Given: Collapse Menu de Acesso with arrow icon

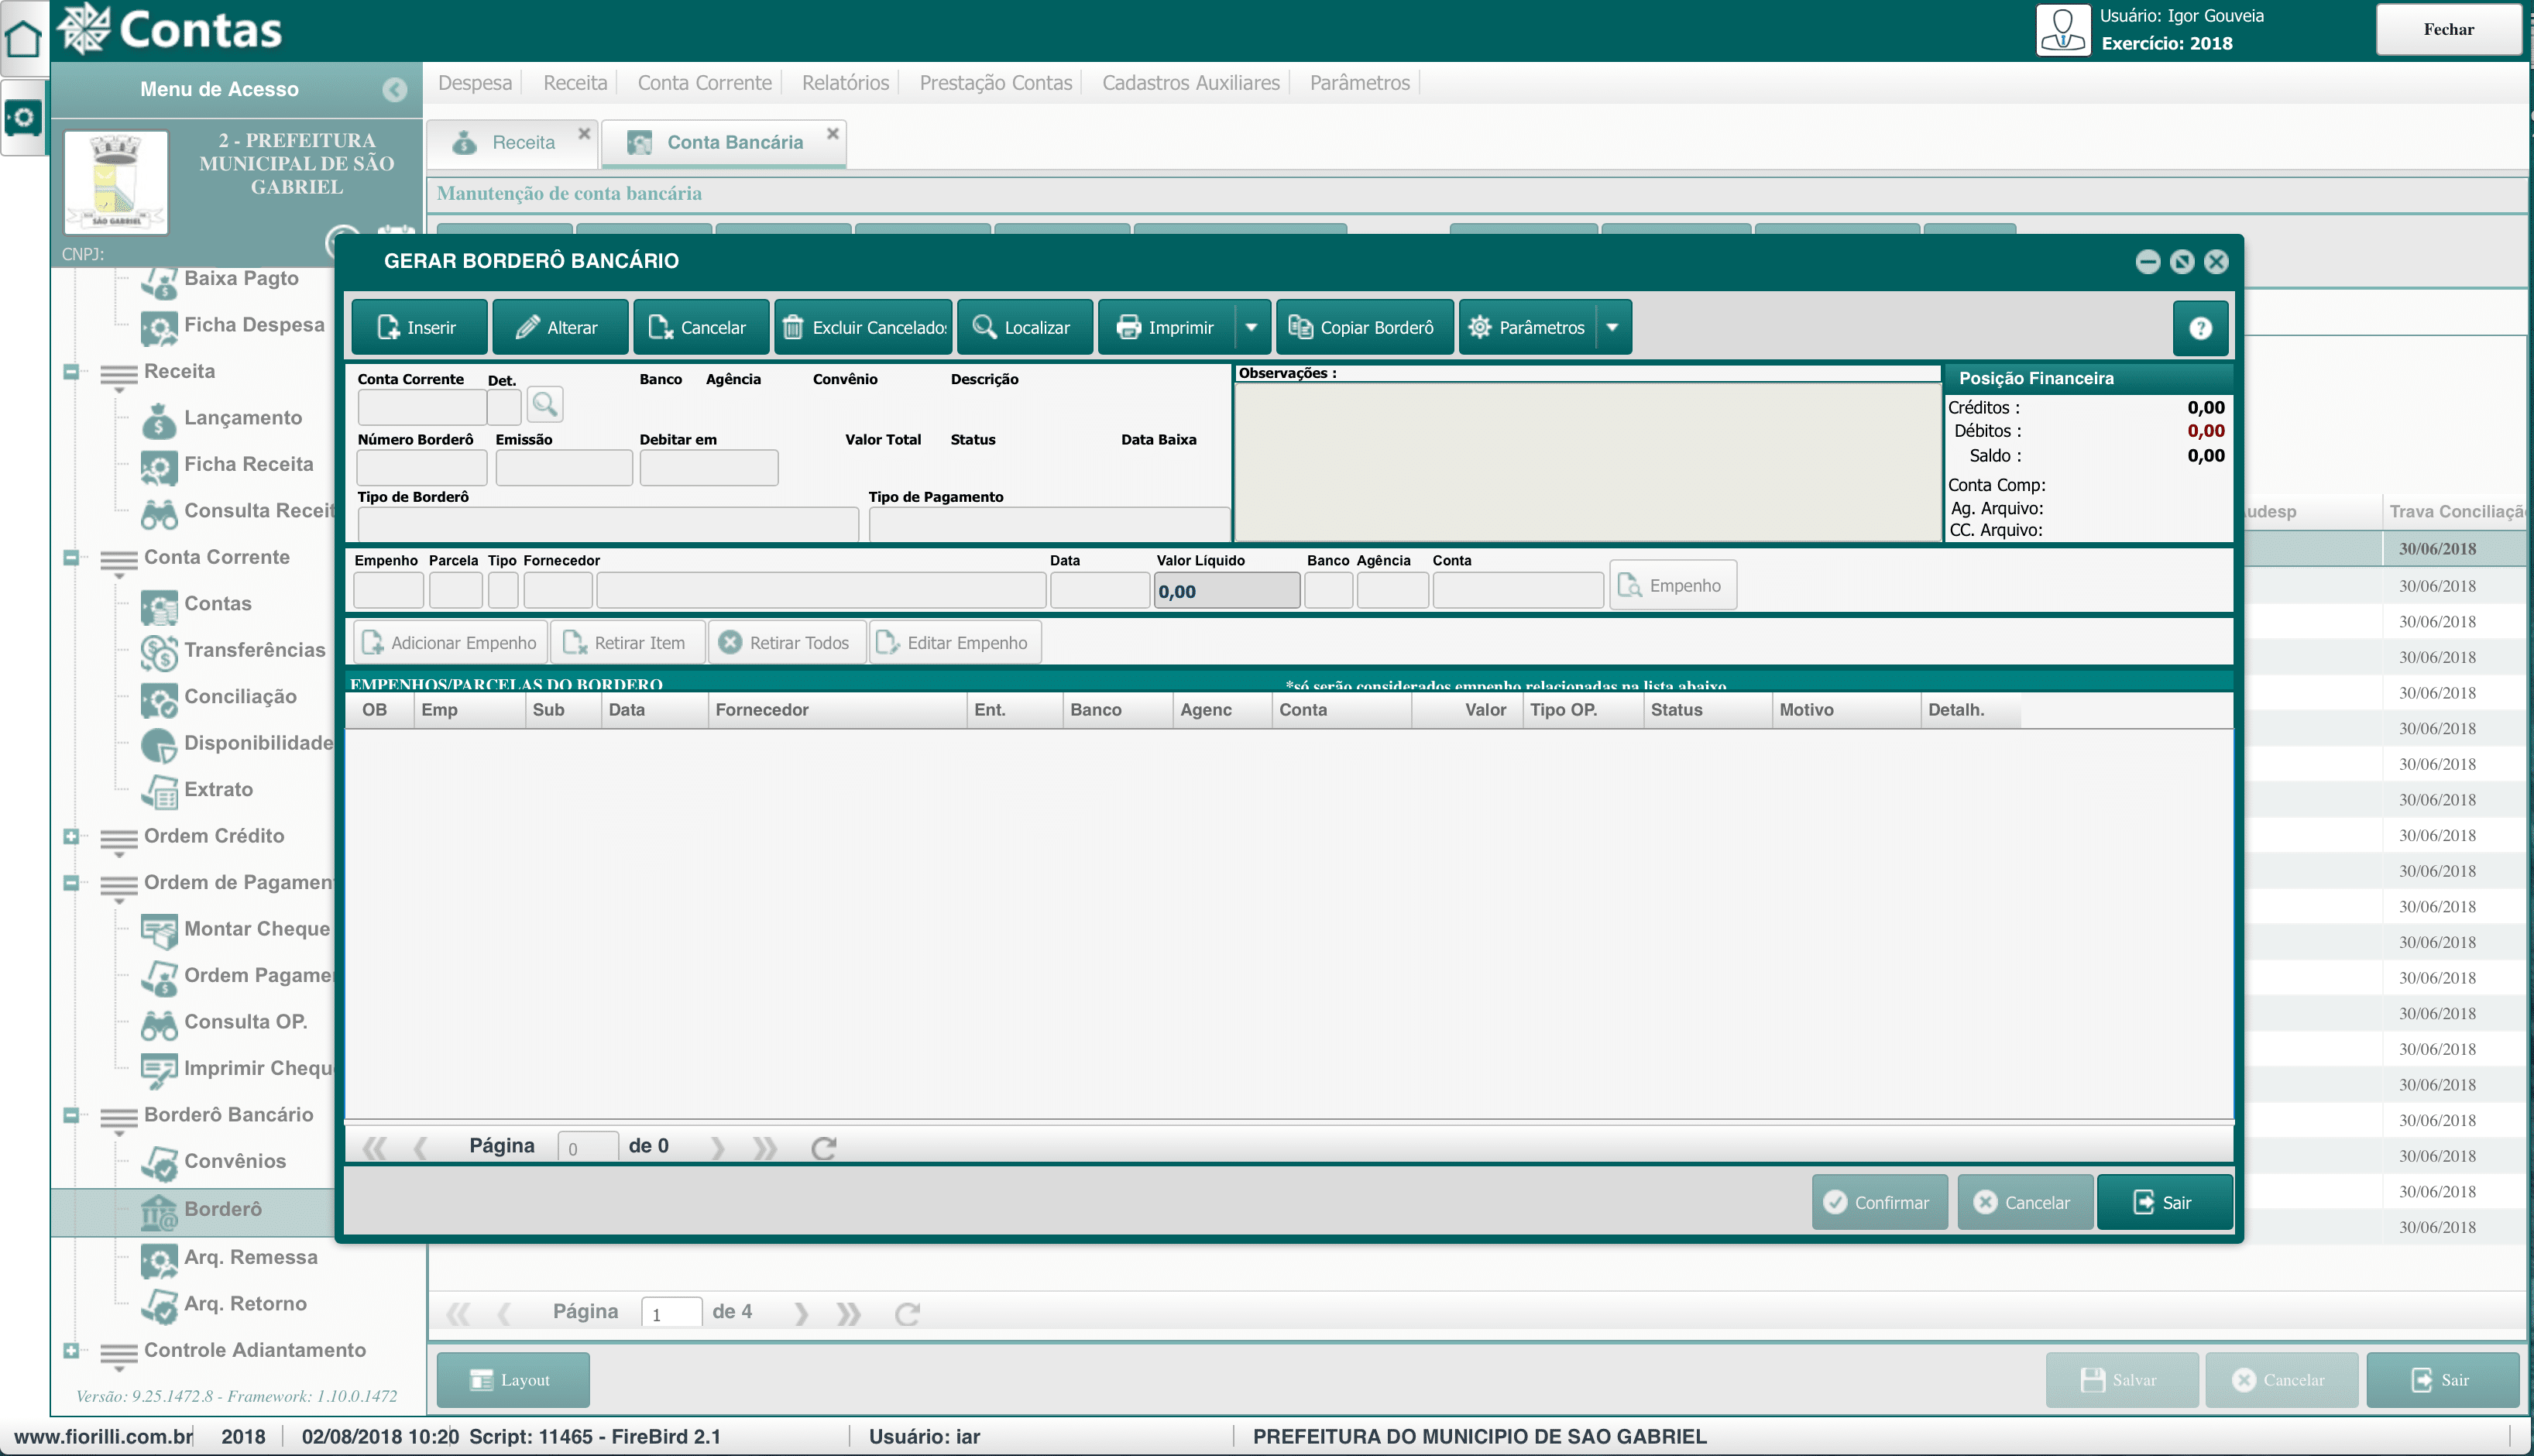Looking at the screenshot, I should pos(395,90).
